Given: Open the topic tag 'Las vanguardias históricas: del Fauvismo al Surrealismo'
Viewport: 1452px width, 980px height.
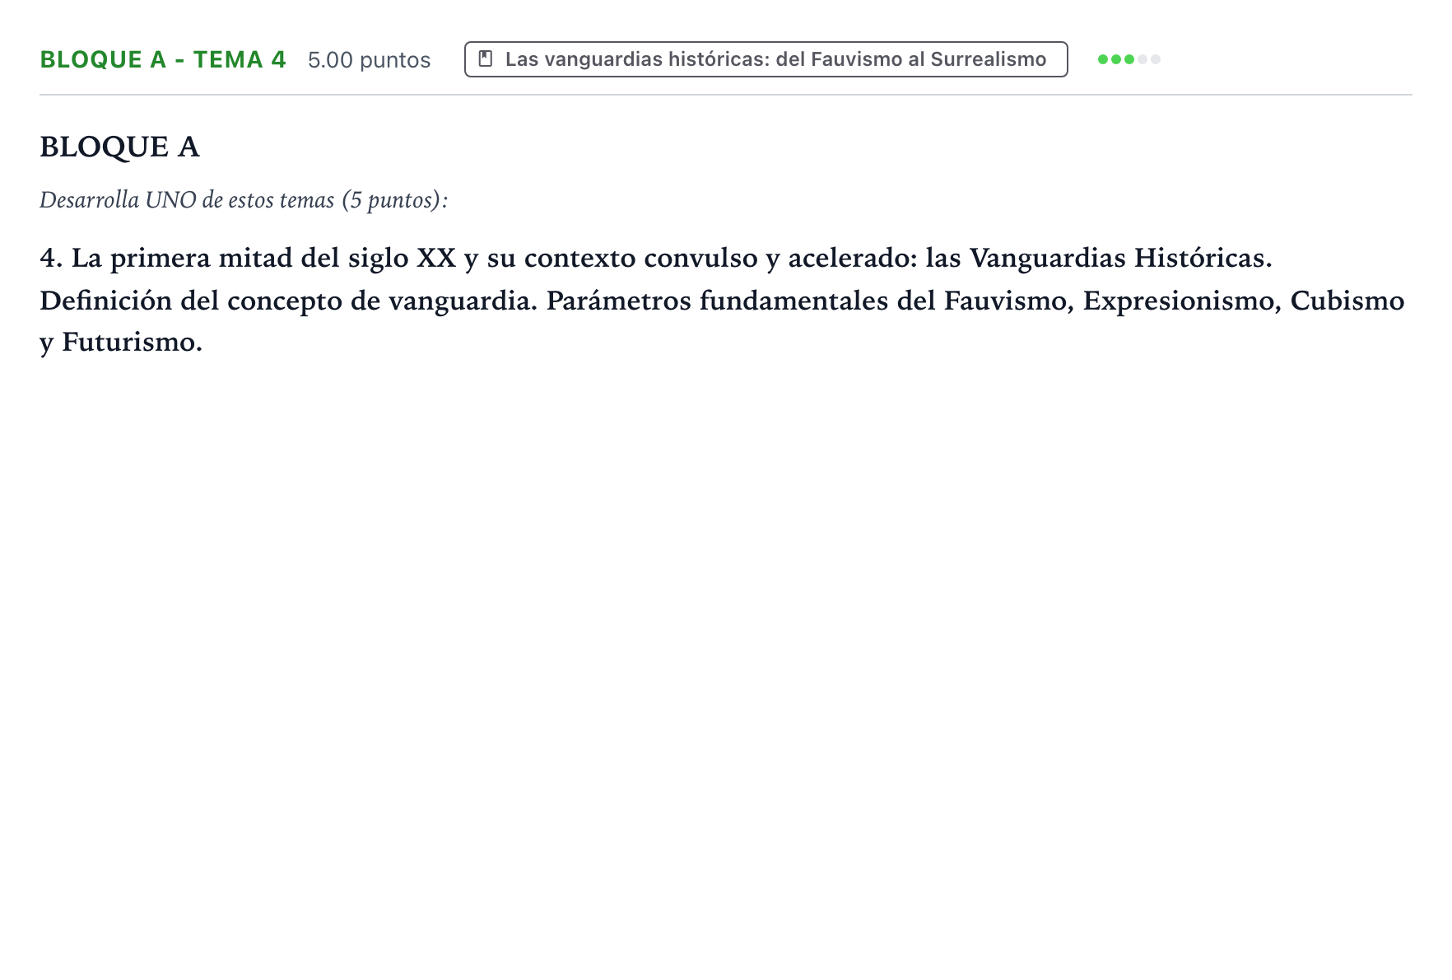Looking at the screenshot, I should point(766,59).
